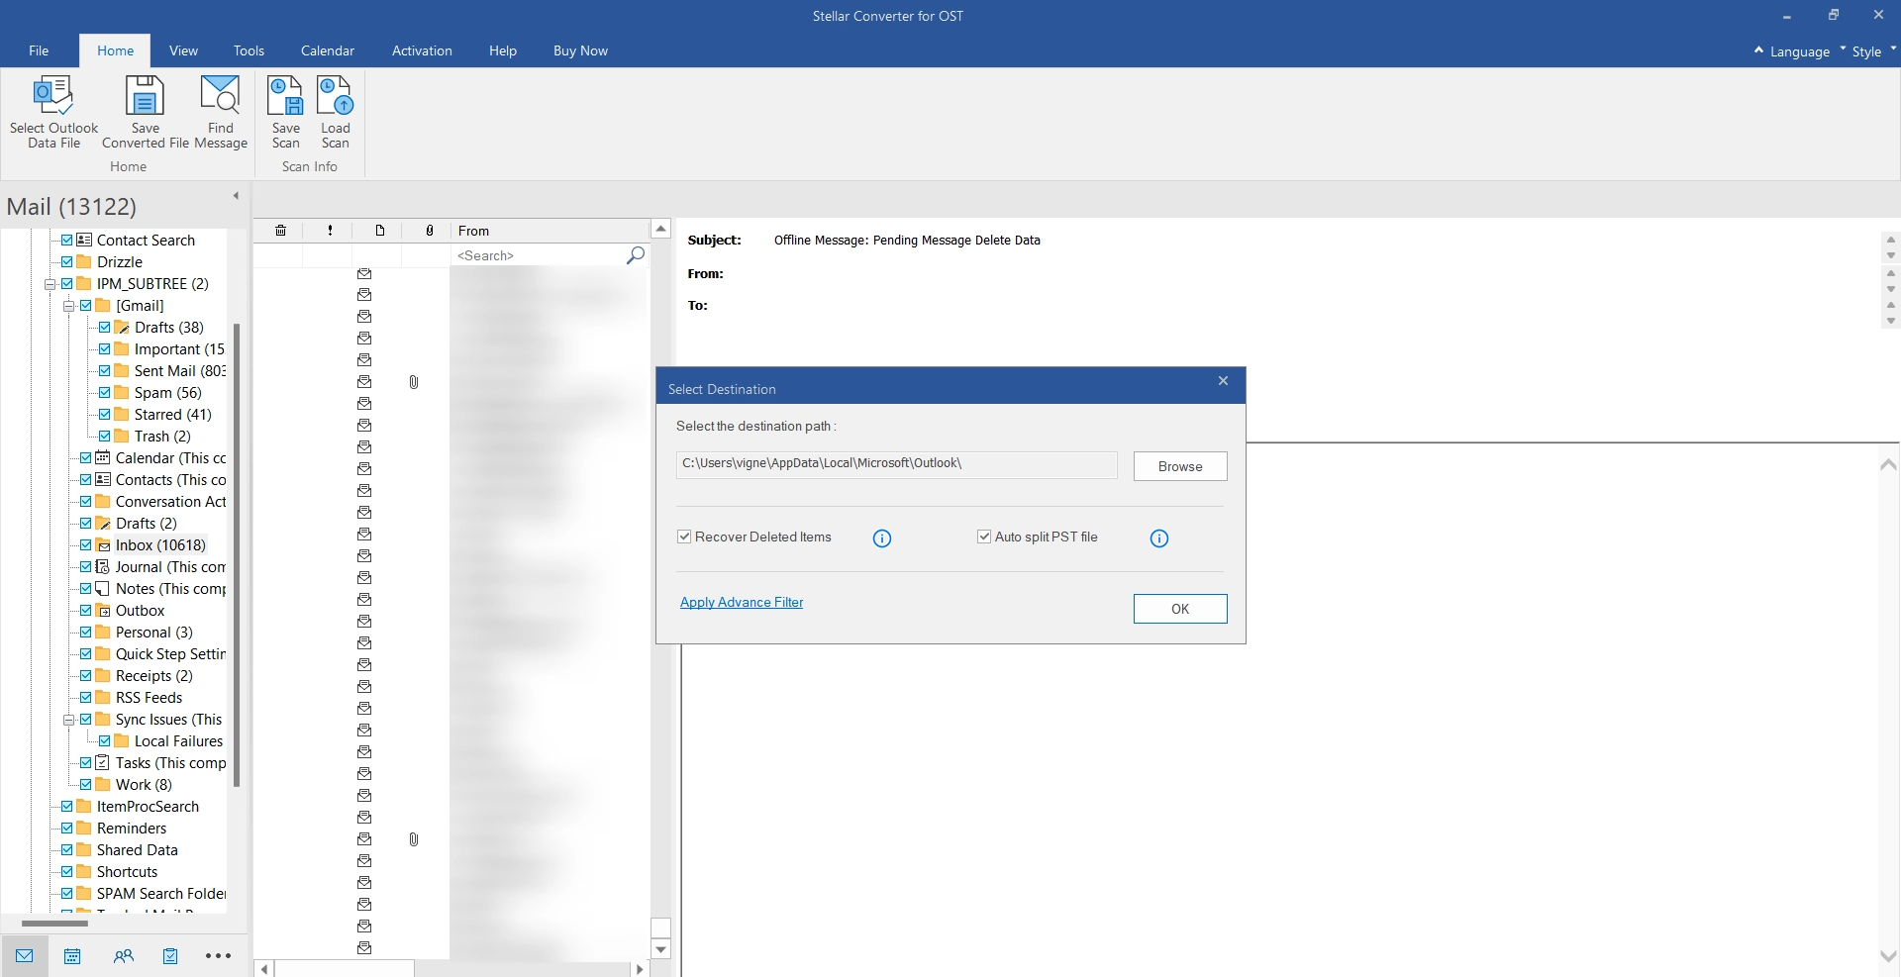The height and width of the screenshot is (977, 1901).
Task: Switch to Tools ribbon tab
Action: click(x=249, y=50)
